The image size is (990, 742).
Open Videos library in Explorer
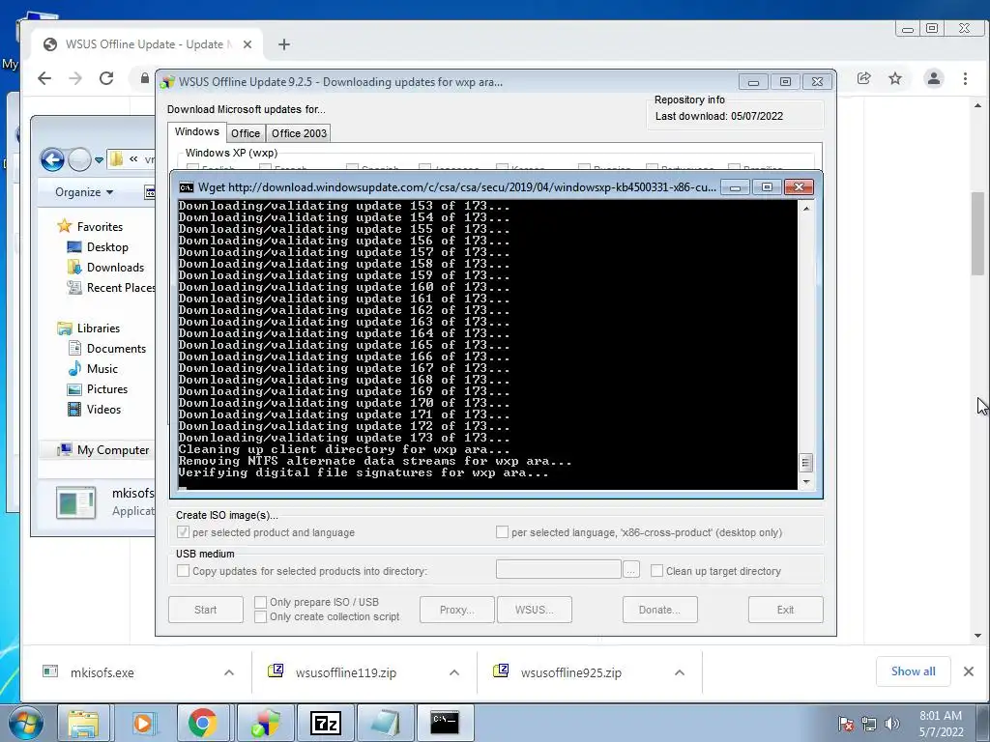point(95,409)
